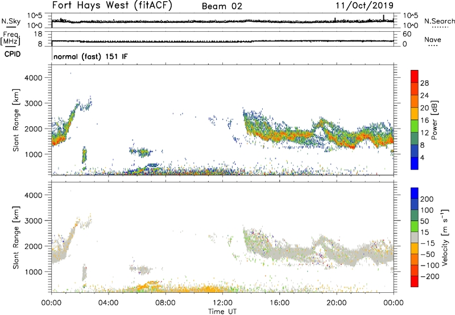Select the text normal (fast) 151 IF
This screenshot has height=315, width=455.
pos(90,56)
